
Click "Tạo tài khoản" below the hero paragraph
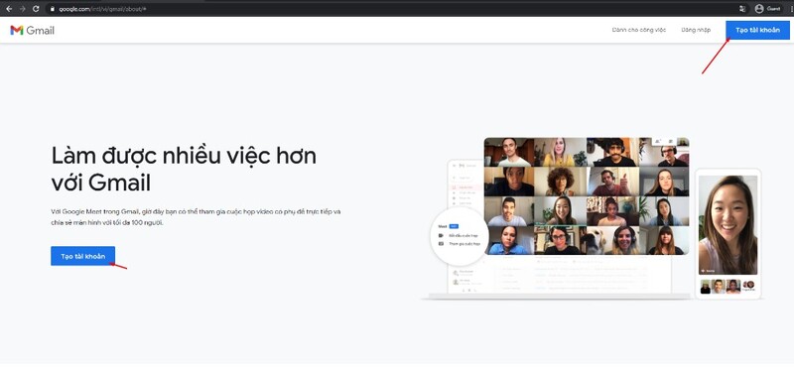pyautogui.click(x=83, y=256)
